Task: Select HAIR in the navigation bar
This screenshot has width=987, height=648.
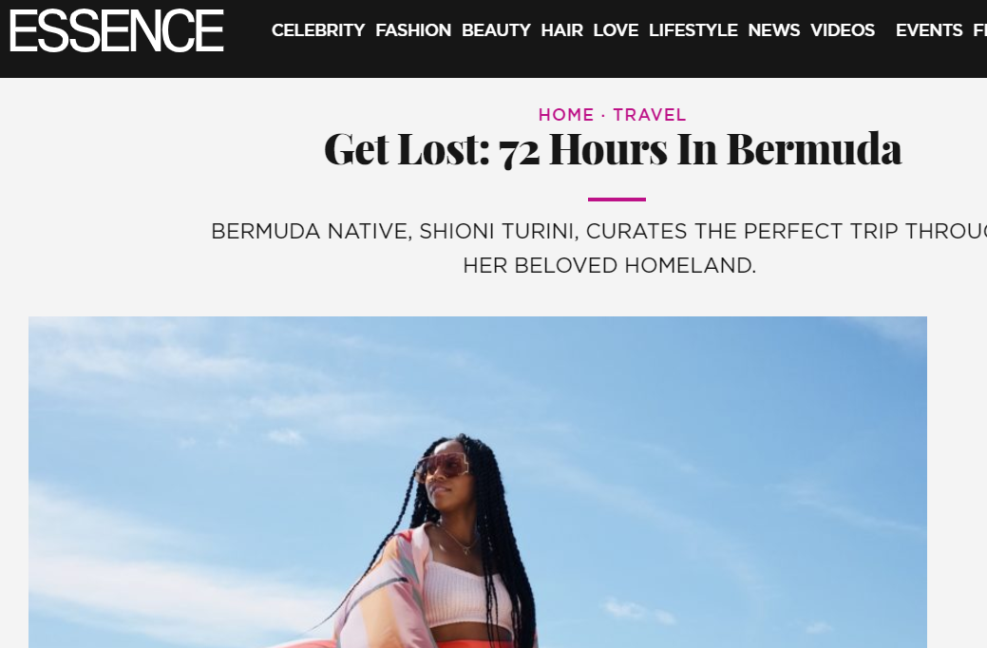Action: click(x=561, y=30)
